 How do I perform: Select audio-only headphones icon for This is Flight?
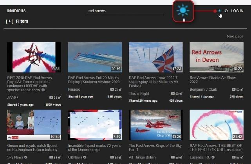(x=177, y=94)
